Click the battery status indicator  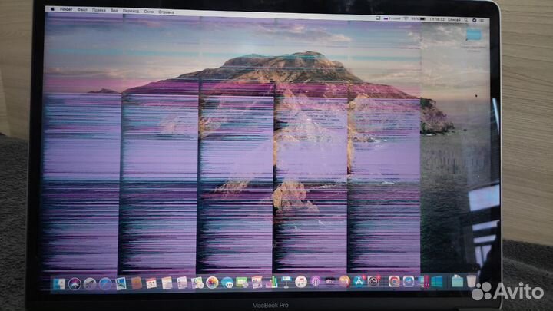pyautogui.click(x=418, y=19)
